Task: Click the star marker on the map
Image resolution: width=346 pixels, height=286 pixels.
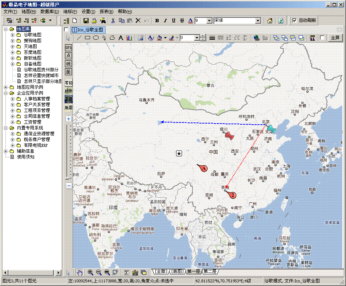Action: (x=179, y=153)
